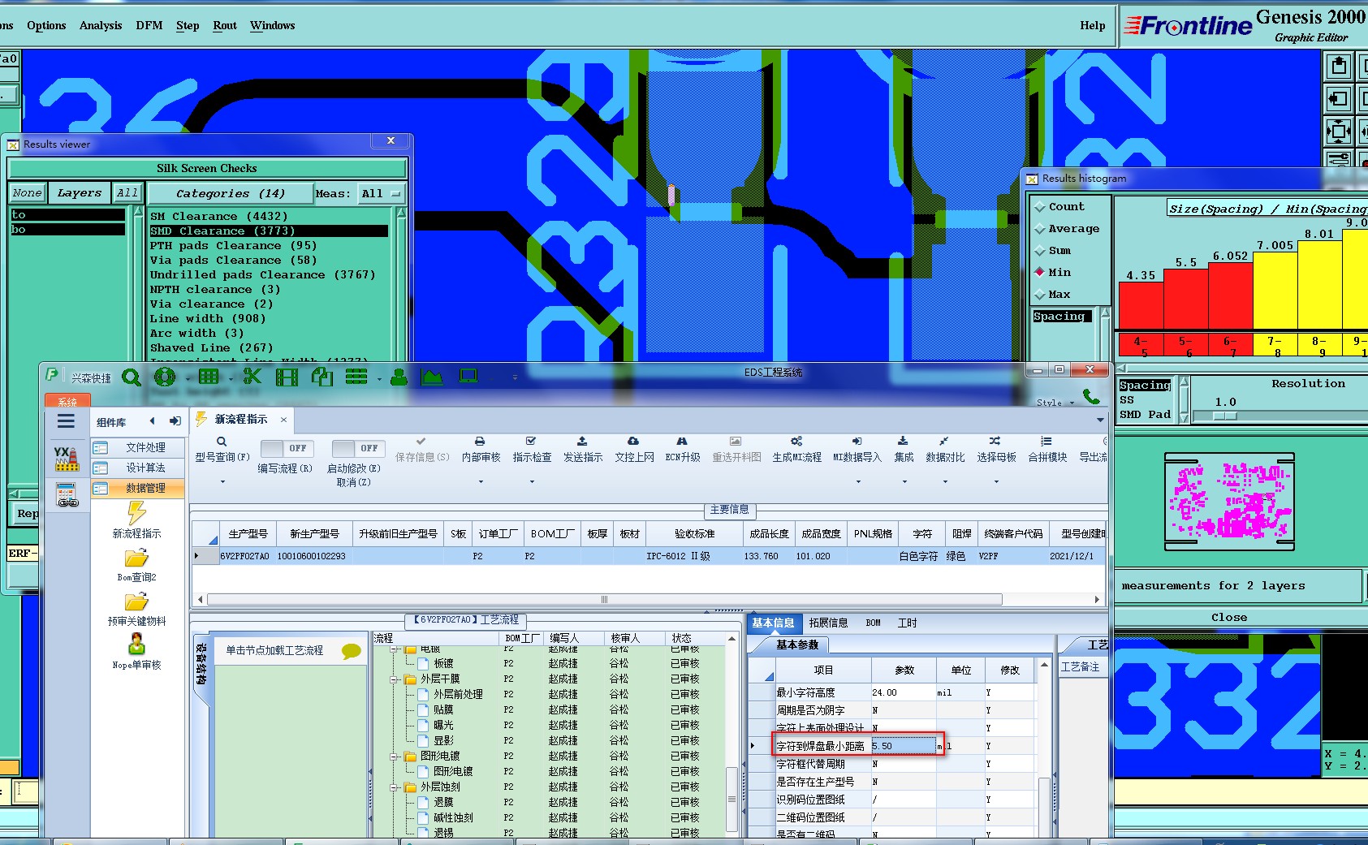The image size is (1368, 845).
Task: Click Categories (14) button
Action: (230, 194)
